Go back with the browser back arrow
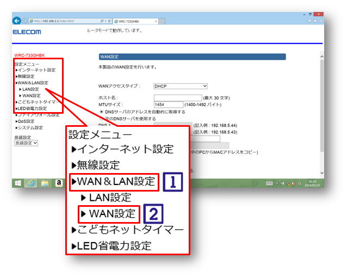The height and width of the screenshot is (277, 347). pyautogui.click(x=17, y=21)
